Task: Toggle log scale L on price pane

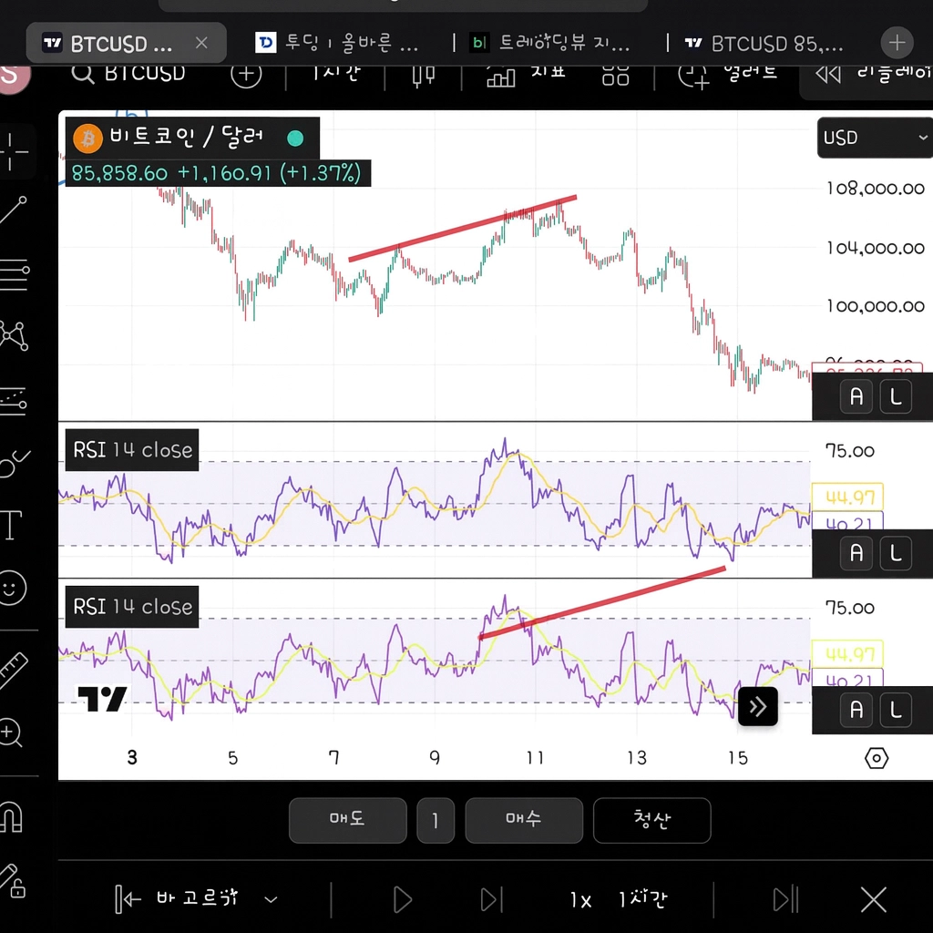Action: 895,396
